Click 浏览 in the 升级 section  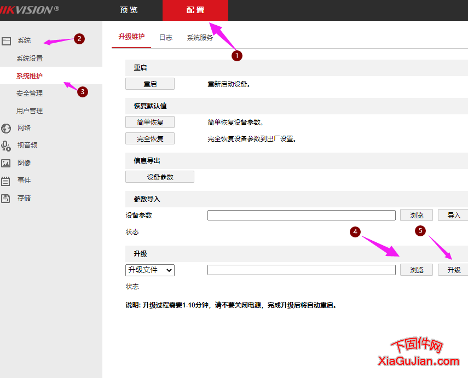click(417, 270)
